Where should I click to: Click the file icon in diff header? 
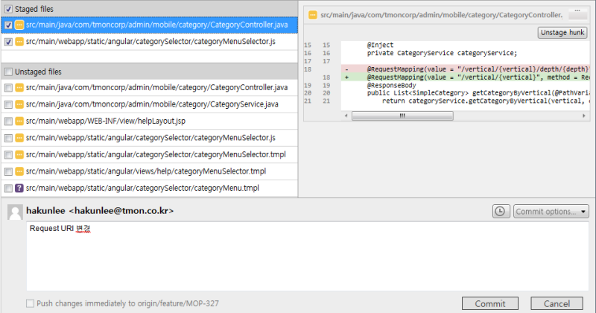coord(312,15)
